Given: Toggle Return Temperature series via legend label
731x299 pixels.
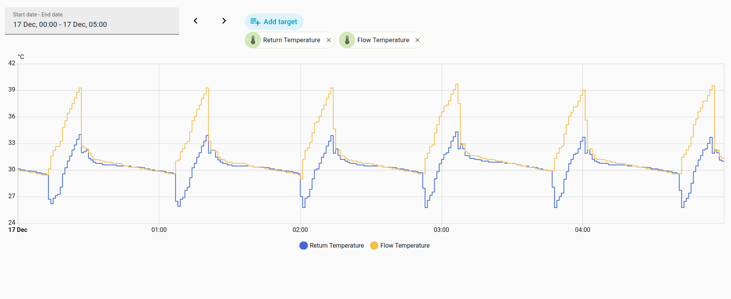Looking at the screenshot, I should tap(337, 245).
